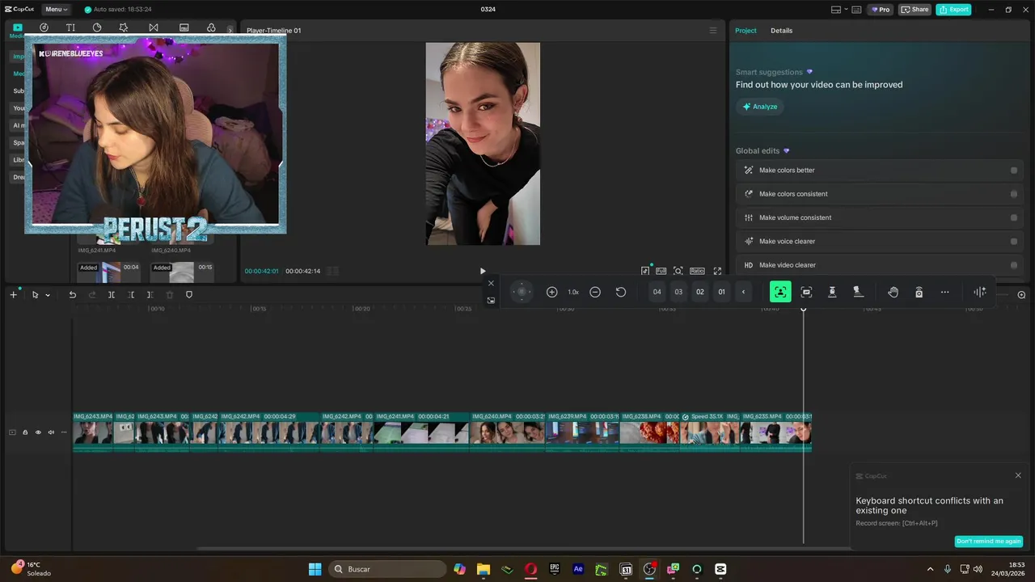Toggle green face tracking button

coord(780,292)
